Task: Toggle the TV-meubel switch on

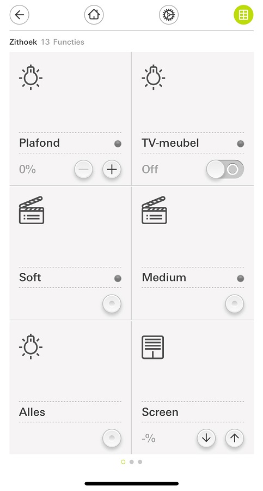Action: tap(225, 170)
